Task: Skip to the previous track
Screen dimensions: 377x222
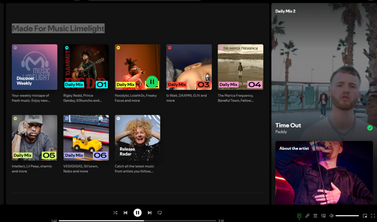Action: point(126,213)
